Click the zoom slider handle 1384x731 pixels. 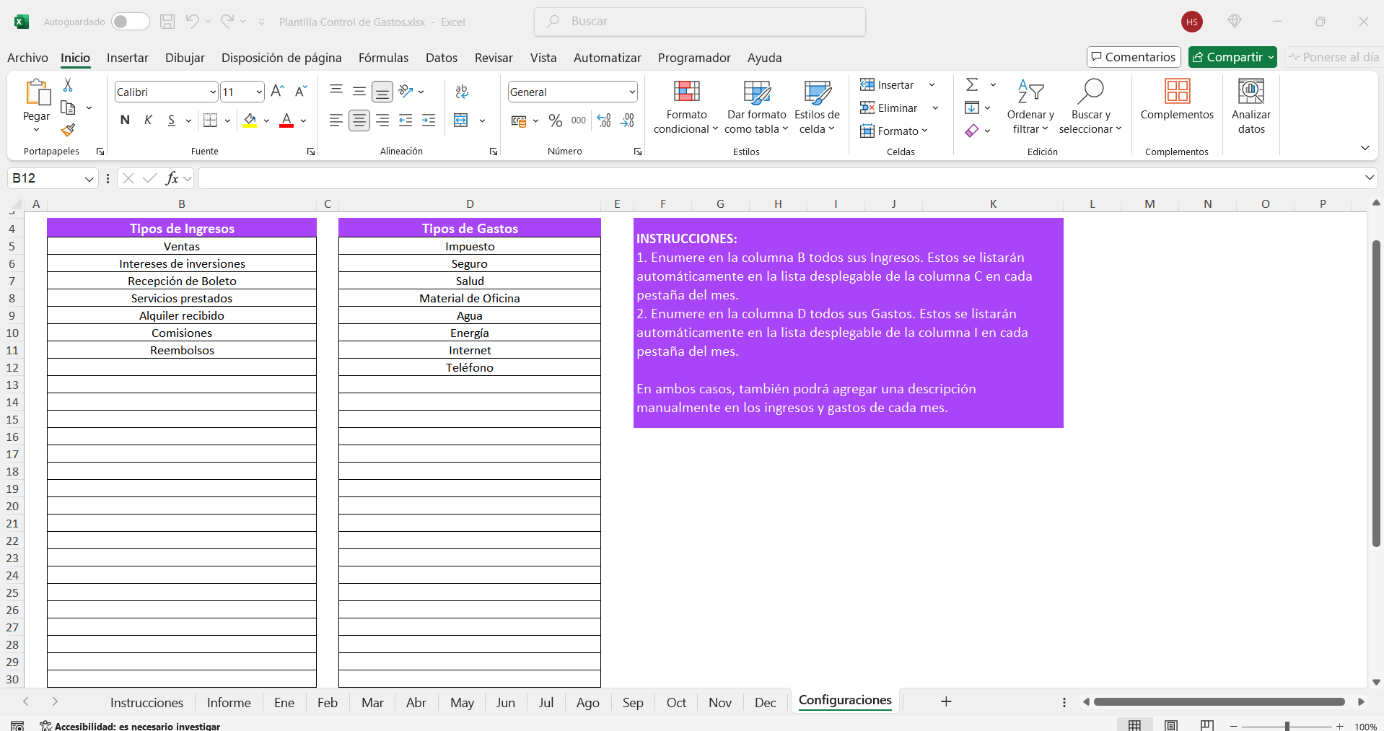click(1287, 726)
